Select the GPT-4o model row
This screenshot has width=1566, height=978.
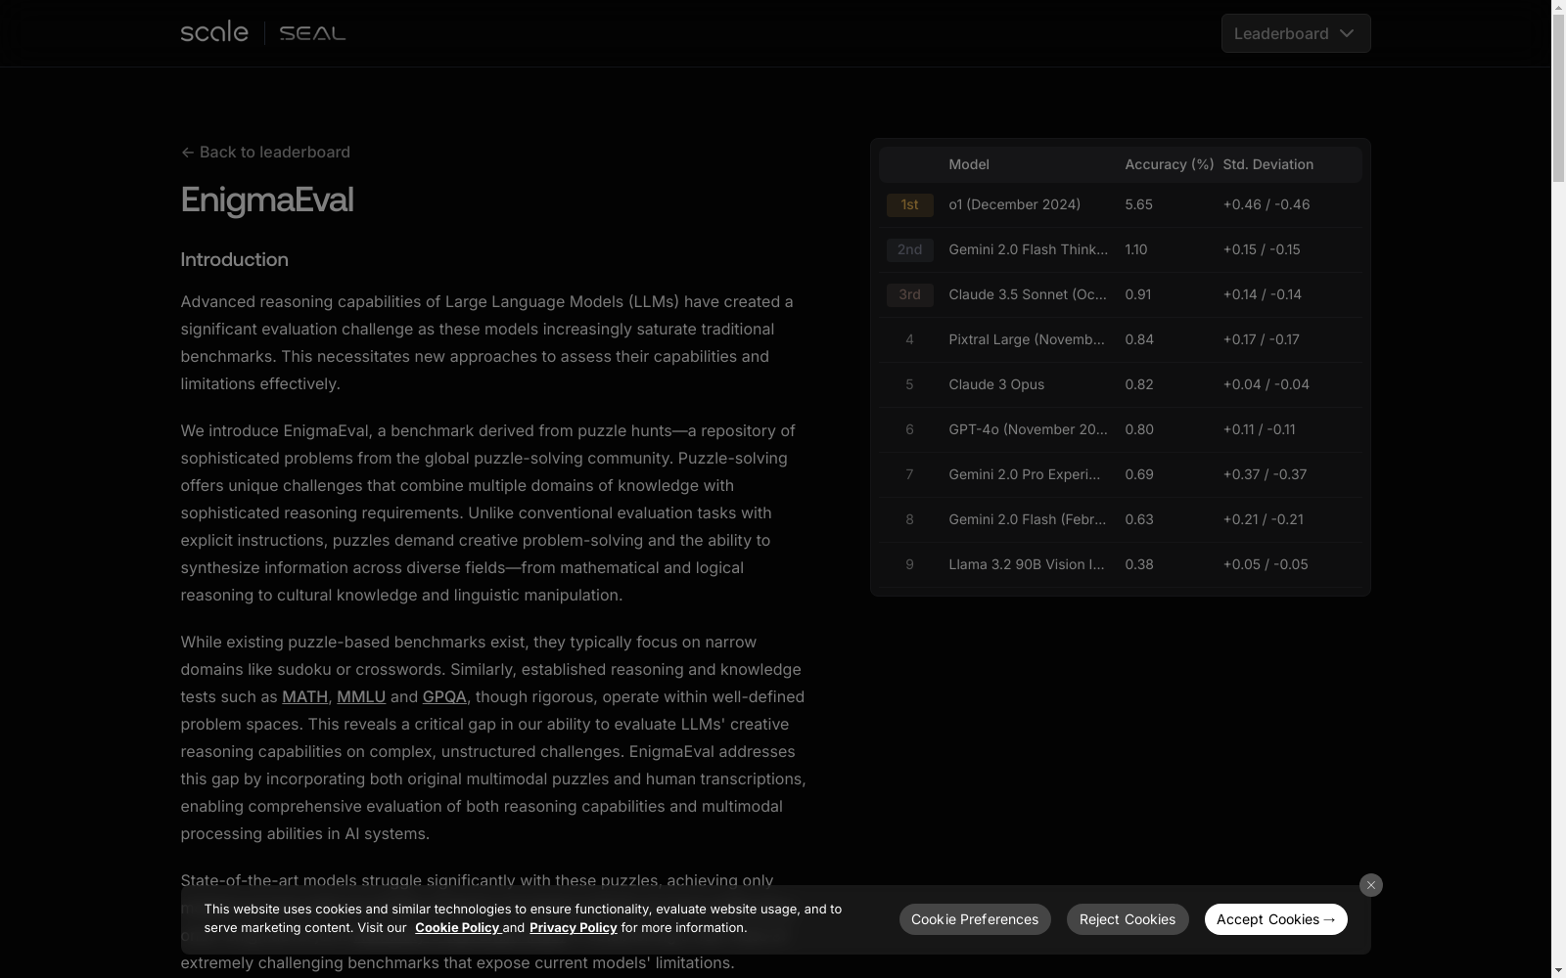click(1120, 429)
